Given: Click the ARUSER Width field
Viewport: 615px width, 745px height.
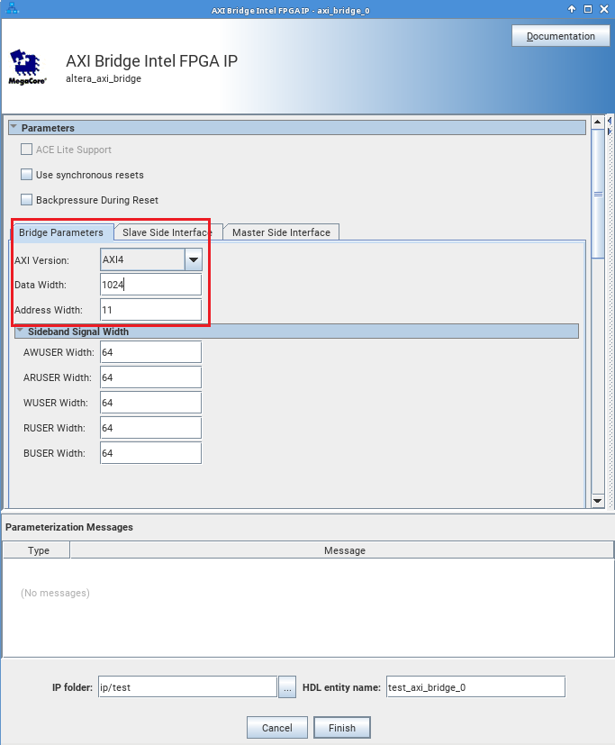Looking at the screenshot, I should click(150, 377).
